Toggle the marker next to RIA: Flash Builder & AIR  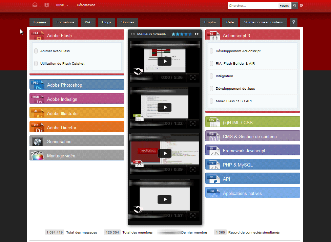(211, 63)
